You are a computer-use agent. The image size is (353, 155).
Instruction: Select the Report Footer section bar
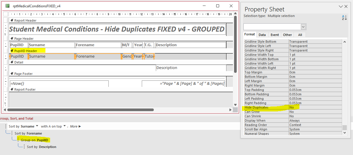(x=121, y=89)
